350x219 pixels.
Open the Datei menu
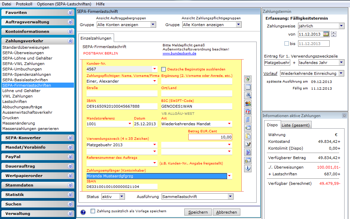coord(6,4)
